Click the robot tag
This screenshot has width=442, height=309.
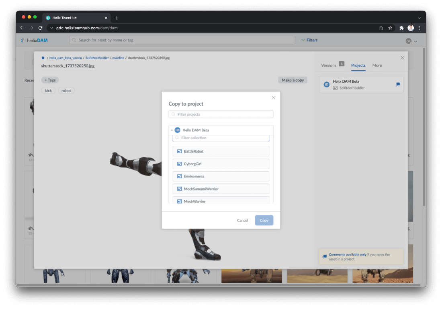pos(66,91)
